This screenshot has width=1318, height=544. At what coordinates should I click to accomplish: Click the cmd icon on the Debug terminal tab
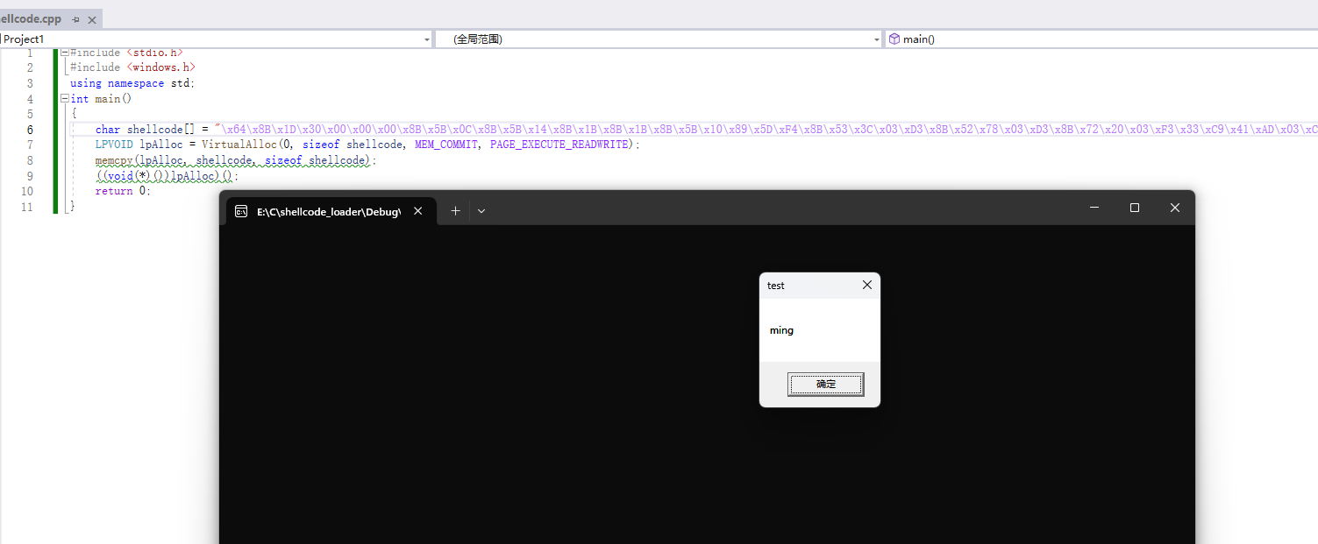pos(241,210)
